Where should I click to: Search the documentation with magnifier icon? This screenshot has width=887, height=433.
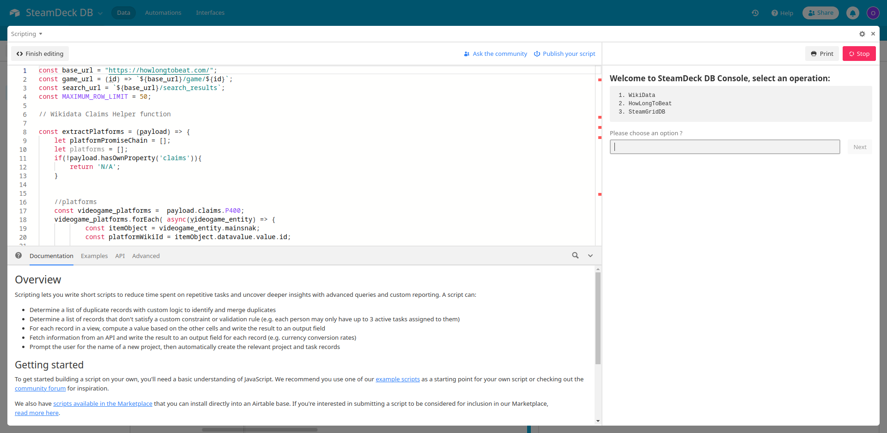click(575, 255)
